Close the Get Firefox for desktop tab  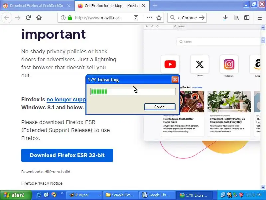click(x=144, y=6)
